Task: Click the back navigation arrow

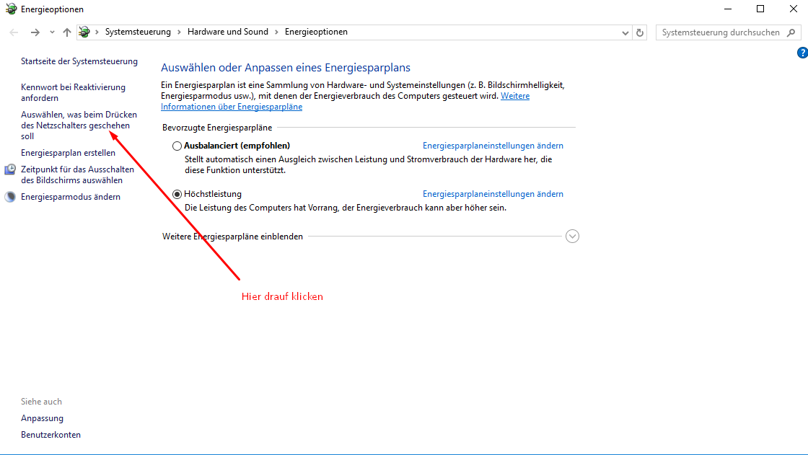Action: 14,32
